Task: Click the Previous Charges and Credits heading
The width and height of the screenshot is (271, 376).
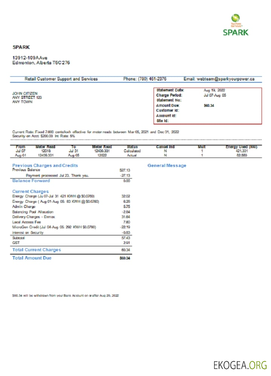Action: [45, 165]
